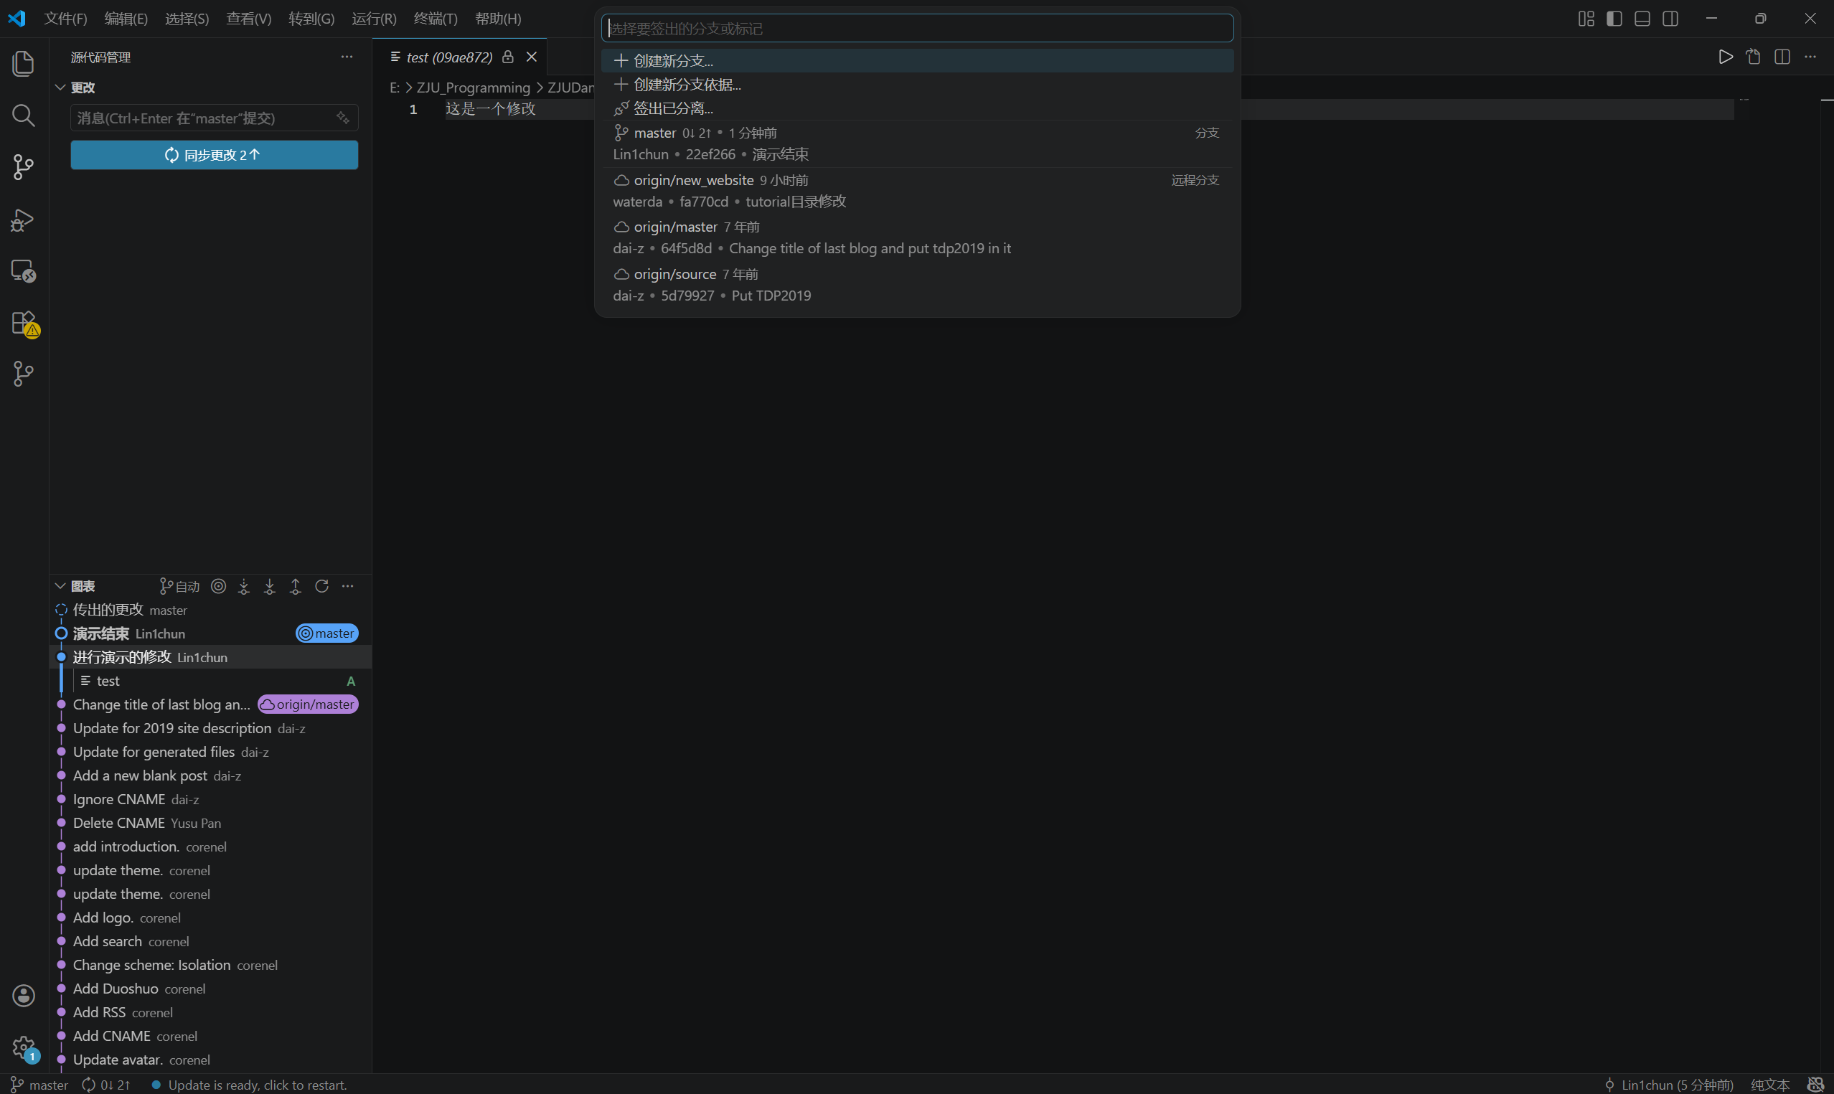The image size is (1834, 1094).
Task: Click 'Update is ready, click to restart' status
Action: click(248, 1085)
